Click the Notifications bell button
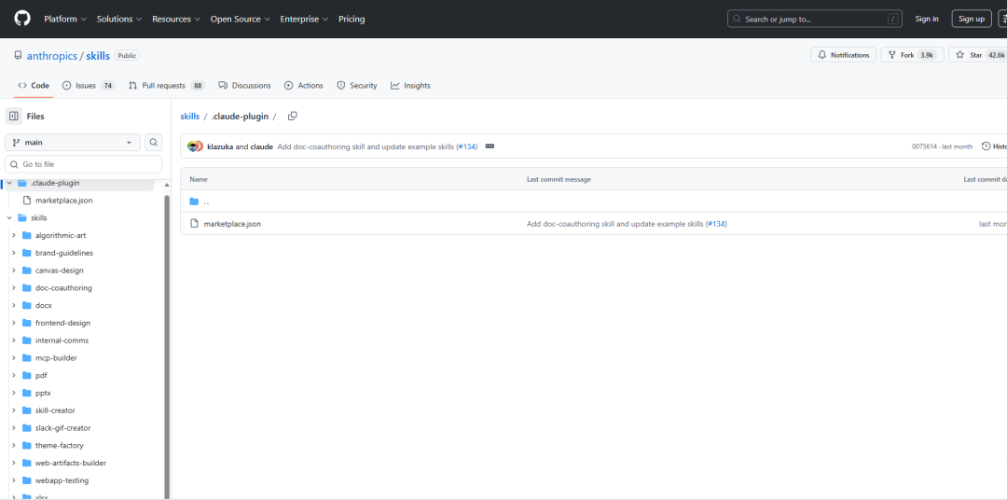Viewport: 1007px width, 500px height. click(843, 55)
